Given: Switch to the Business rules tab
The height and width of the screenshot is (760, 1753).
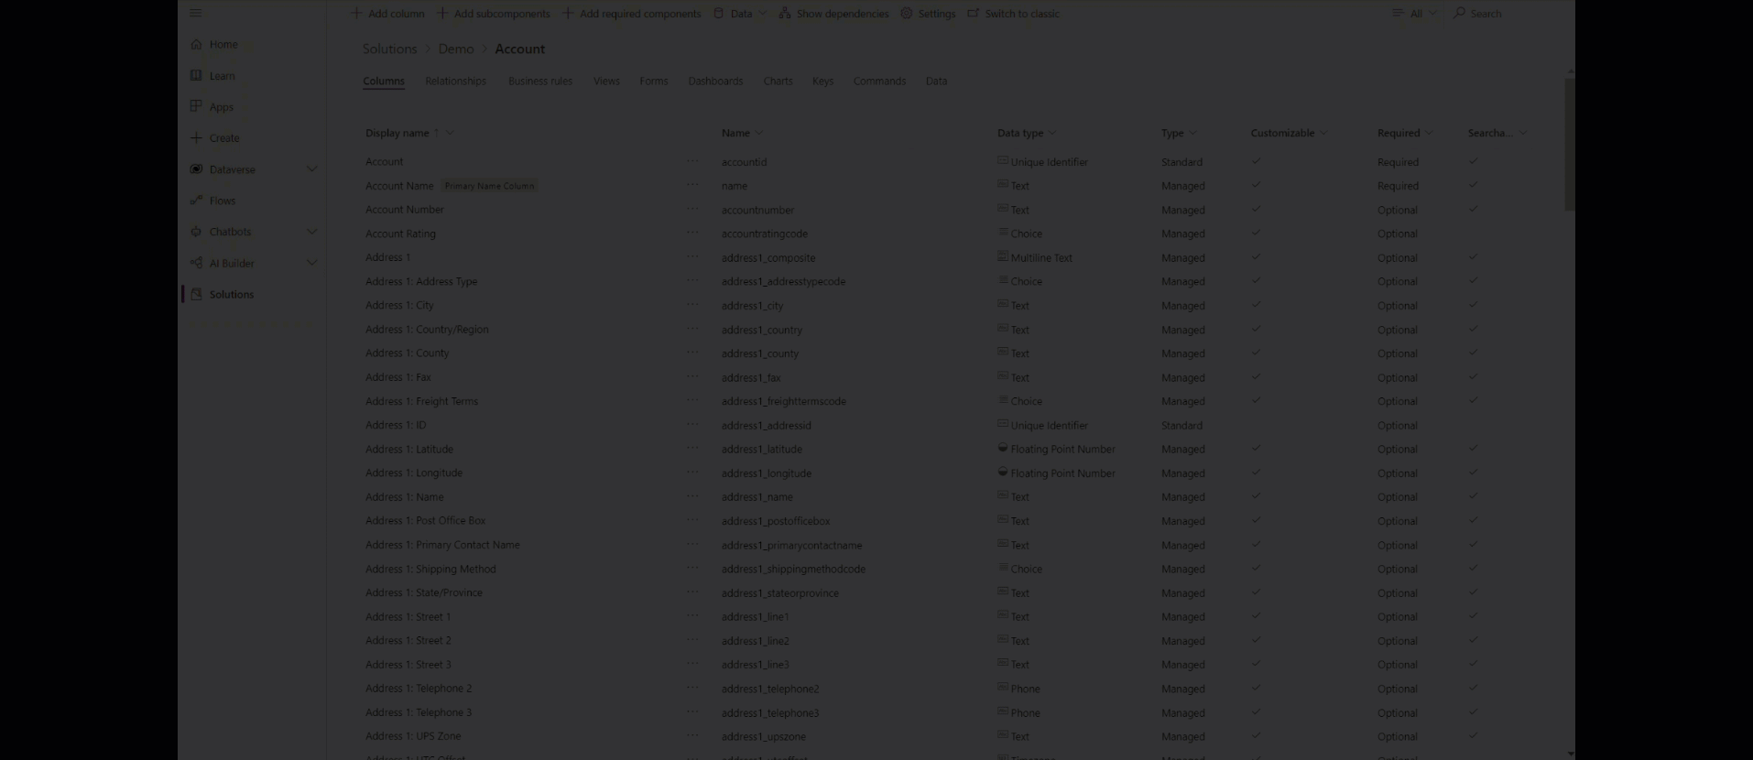Looking at the screenshot, I should coord(540,81).
